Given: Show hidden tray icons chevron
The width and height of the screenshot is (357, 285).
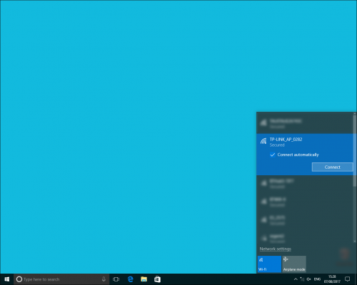Looking at the screenshot, I should 296,279.
